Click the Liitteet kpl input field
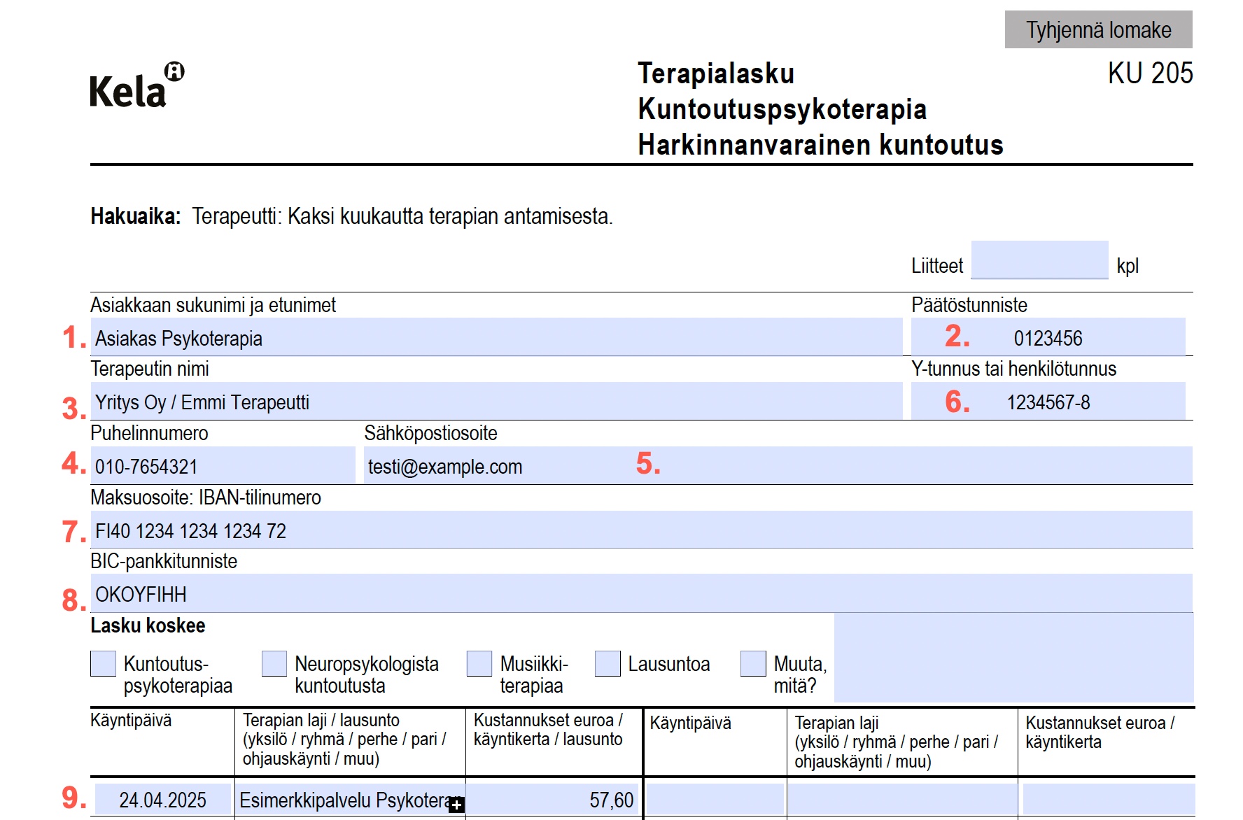This screenshot has width=1243, height=820. 1039,260
